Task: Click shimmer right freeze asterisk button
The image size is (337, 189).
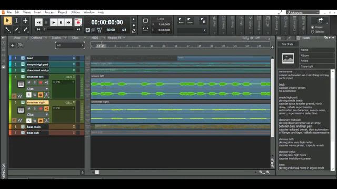Action: (41, 121)
